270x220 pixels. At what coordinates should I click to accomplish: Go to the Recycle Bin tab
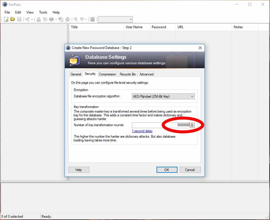(x=128, y=74)
